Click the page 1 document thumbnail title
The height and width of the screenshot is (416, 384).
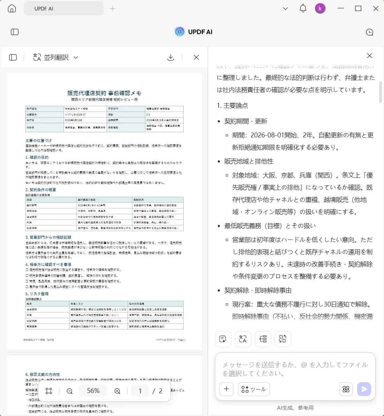[x=104, y=93]
